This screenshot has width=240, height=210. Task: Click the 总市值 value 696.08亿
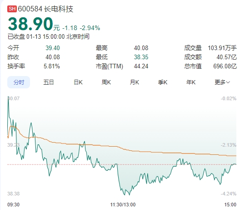225,66
